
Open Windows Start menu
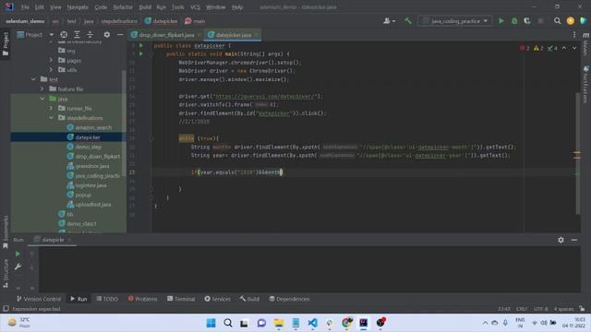coord(211,323)
